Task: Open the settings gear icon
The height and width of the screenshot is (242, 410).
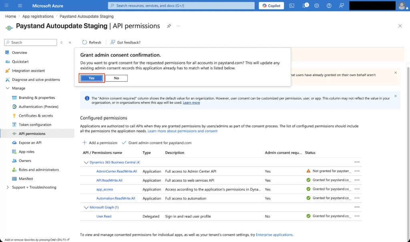Action: click(x=317, y=6)
